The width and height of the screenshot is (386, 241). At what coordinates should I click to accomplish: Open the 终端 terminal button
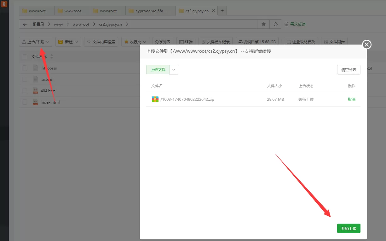(186, 42)
